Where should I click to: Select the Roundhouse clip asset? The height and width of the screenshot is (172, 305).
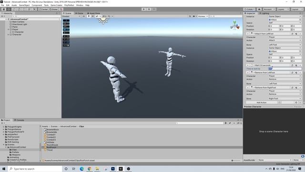pyautogui.click(x=52, y=145)
